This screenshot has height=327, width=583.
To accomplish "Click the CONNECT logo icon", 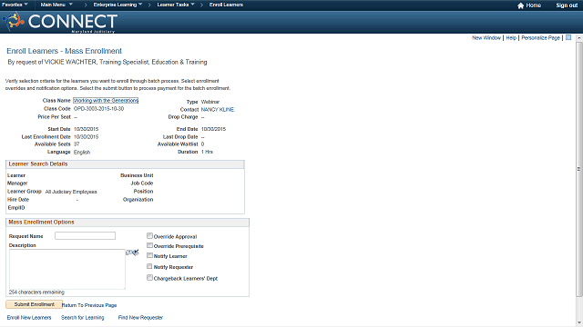I will point(14,21).
